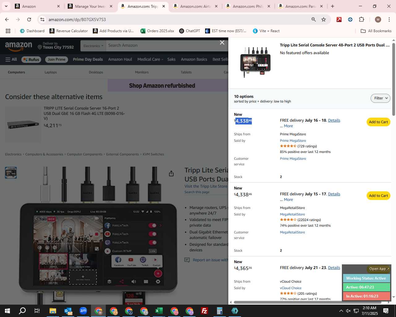Open the KVM Switches breadcrumb
This screenshot has width=396, height=317.
point(153,154)
